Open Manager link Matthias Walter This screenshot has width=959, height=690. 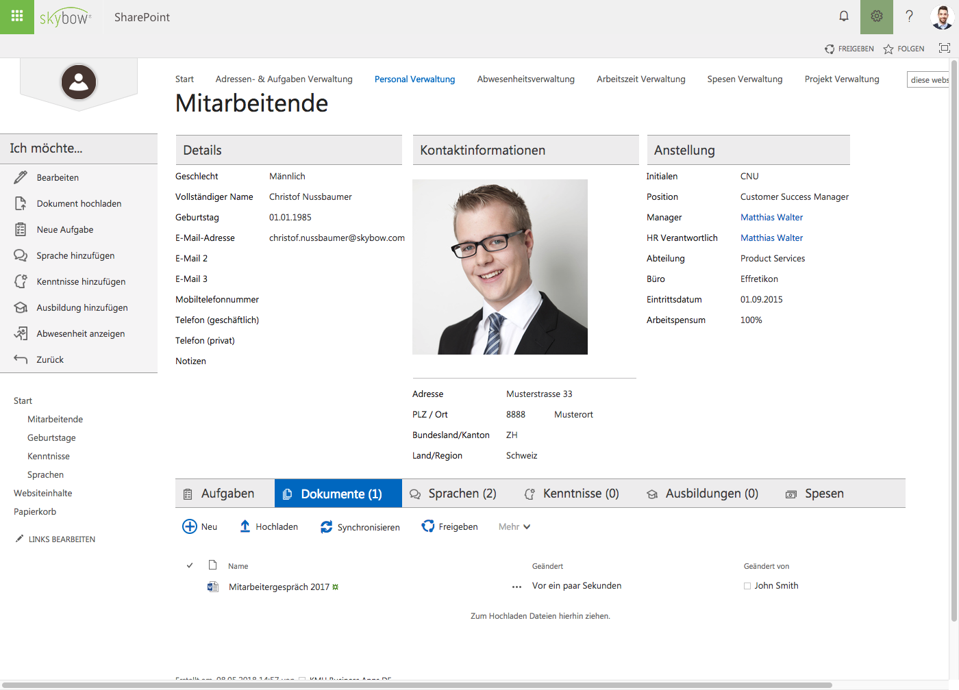(771, 217)
